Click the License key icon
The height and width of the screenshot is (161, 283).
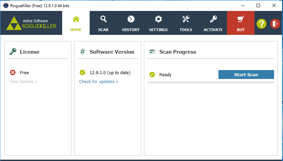tap(13, 52)
